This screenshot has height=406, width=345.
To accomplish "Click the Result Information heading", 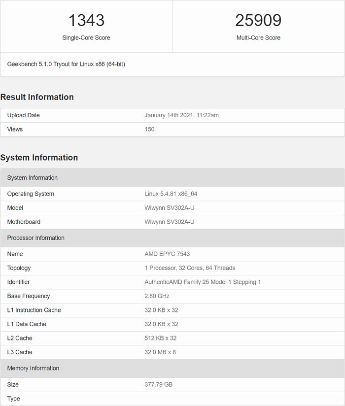I will point(37,97).
